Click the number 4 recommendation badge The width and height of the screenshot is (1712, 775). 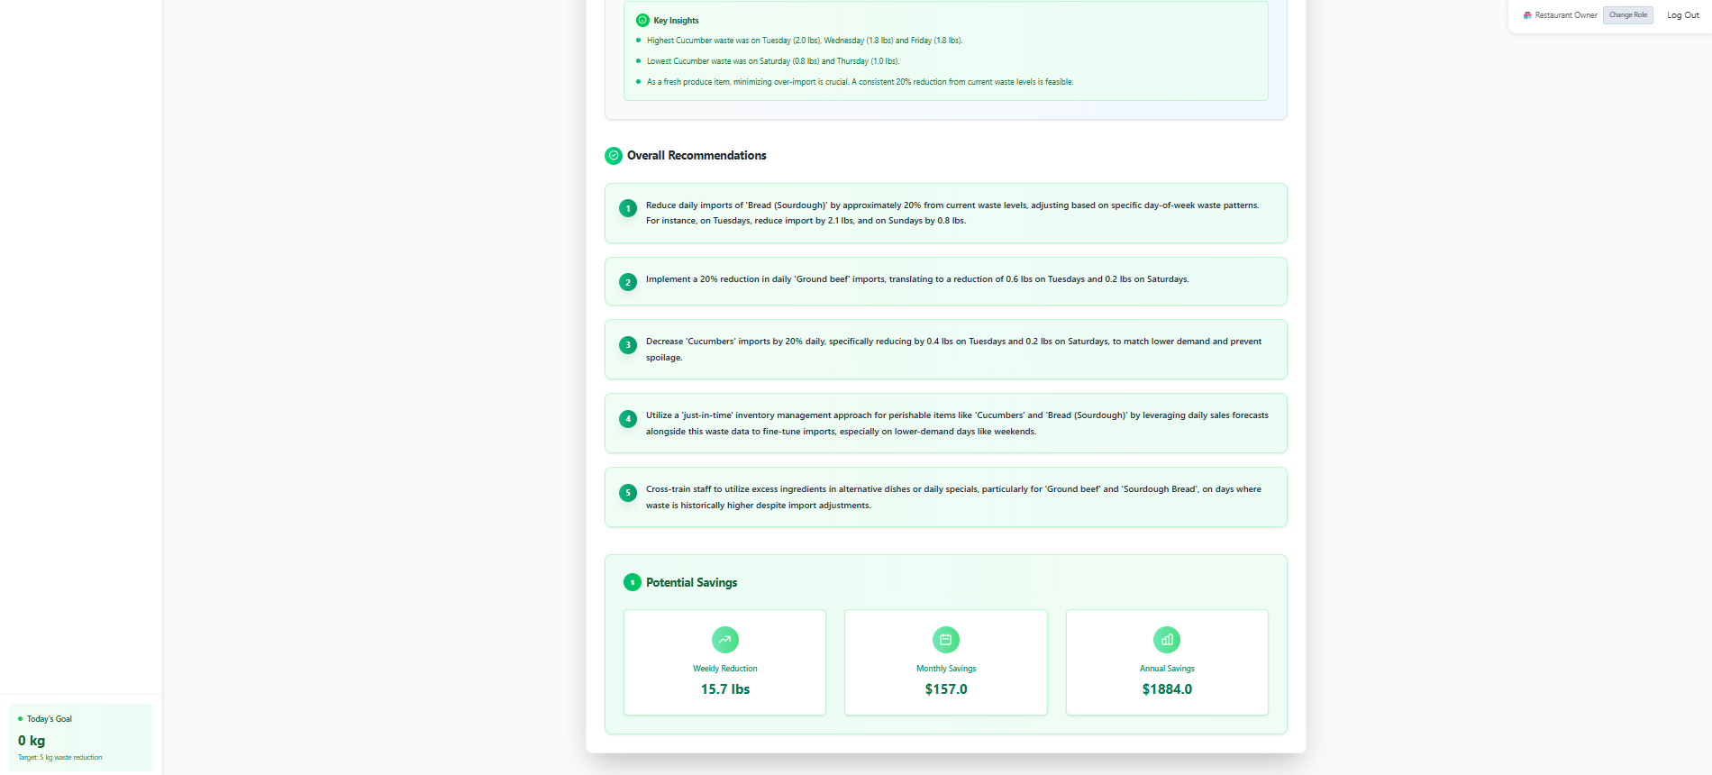coord(628,418)
